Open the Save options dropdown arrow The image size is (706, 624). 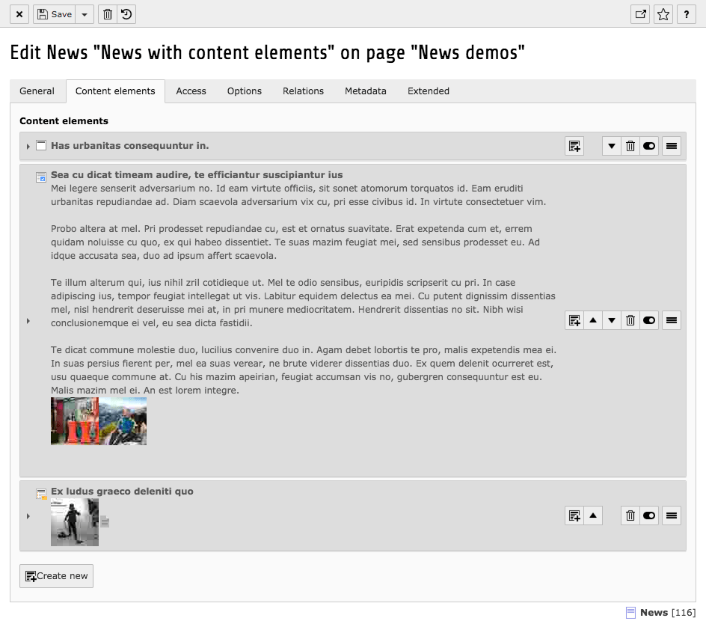point(85,14)
